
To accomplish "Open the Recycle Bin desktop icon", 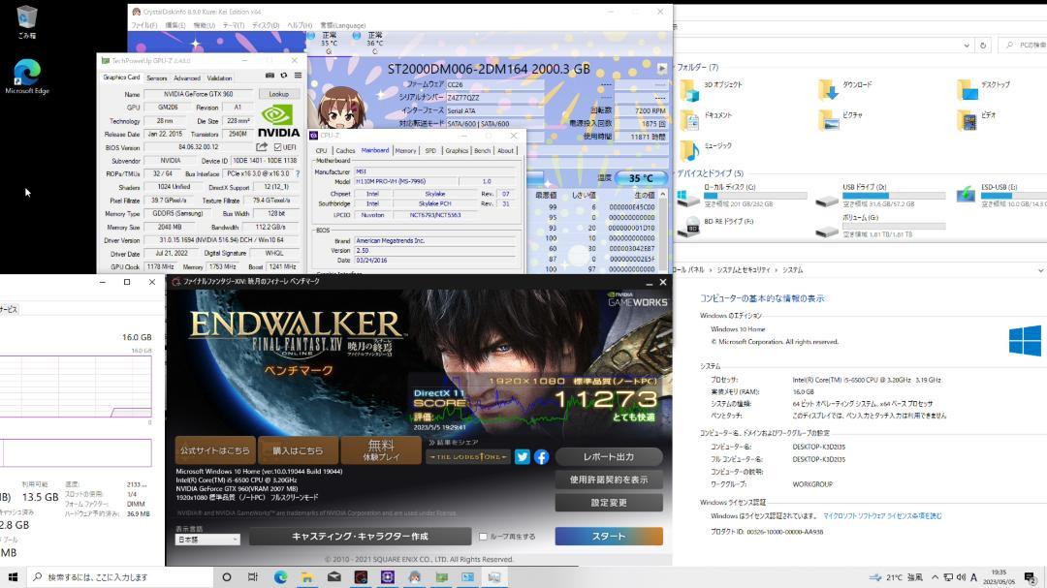I will (x=27, y=21).
